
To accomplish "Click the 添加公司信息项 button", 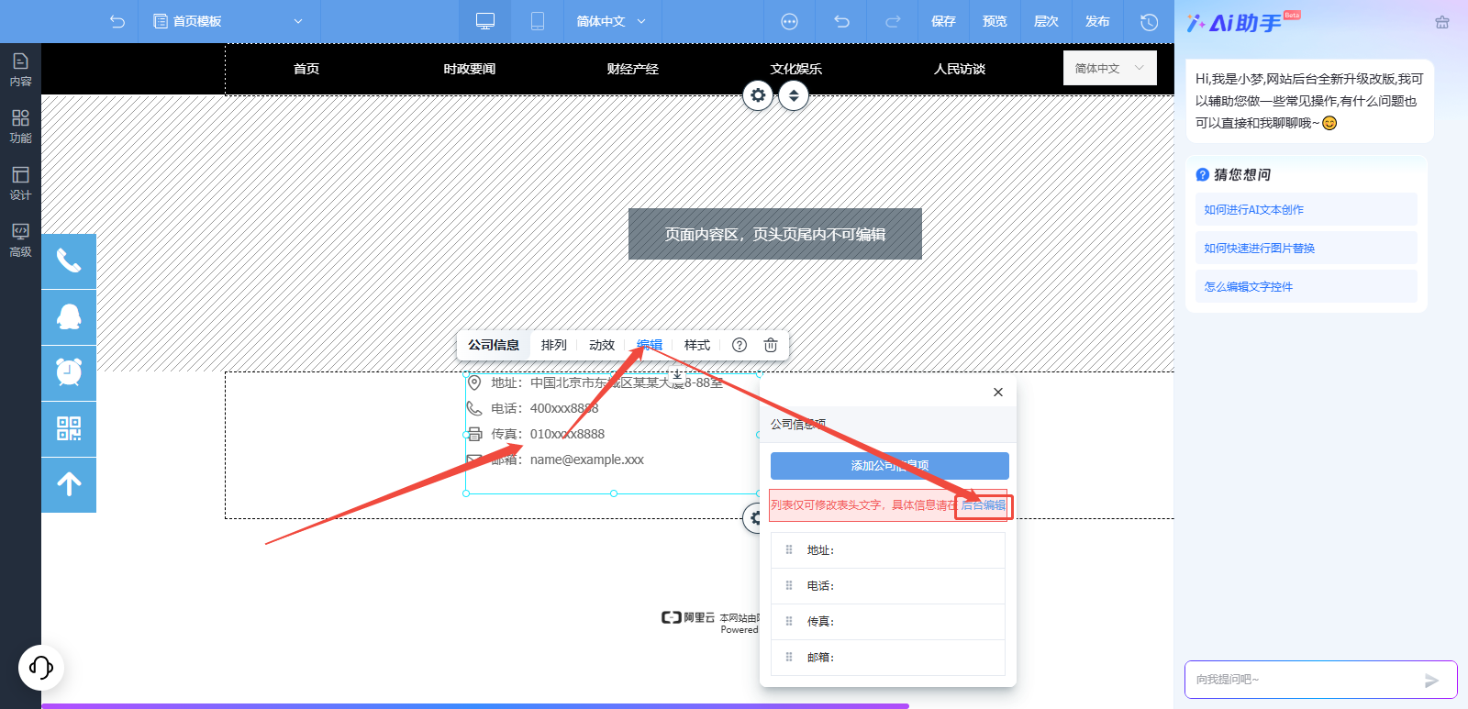I will click(890, 466).
